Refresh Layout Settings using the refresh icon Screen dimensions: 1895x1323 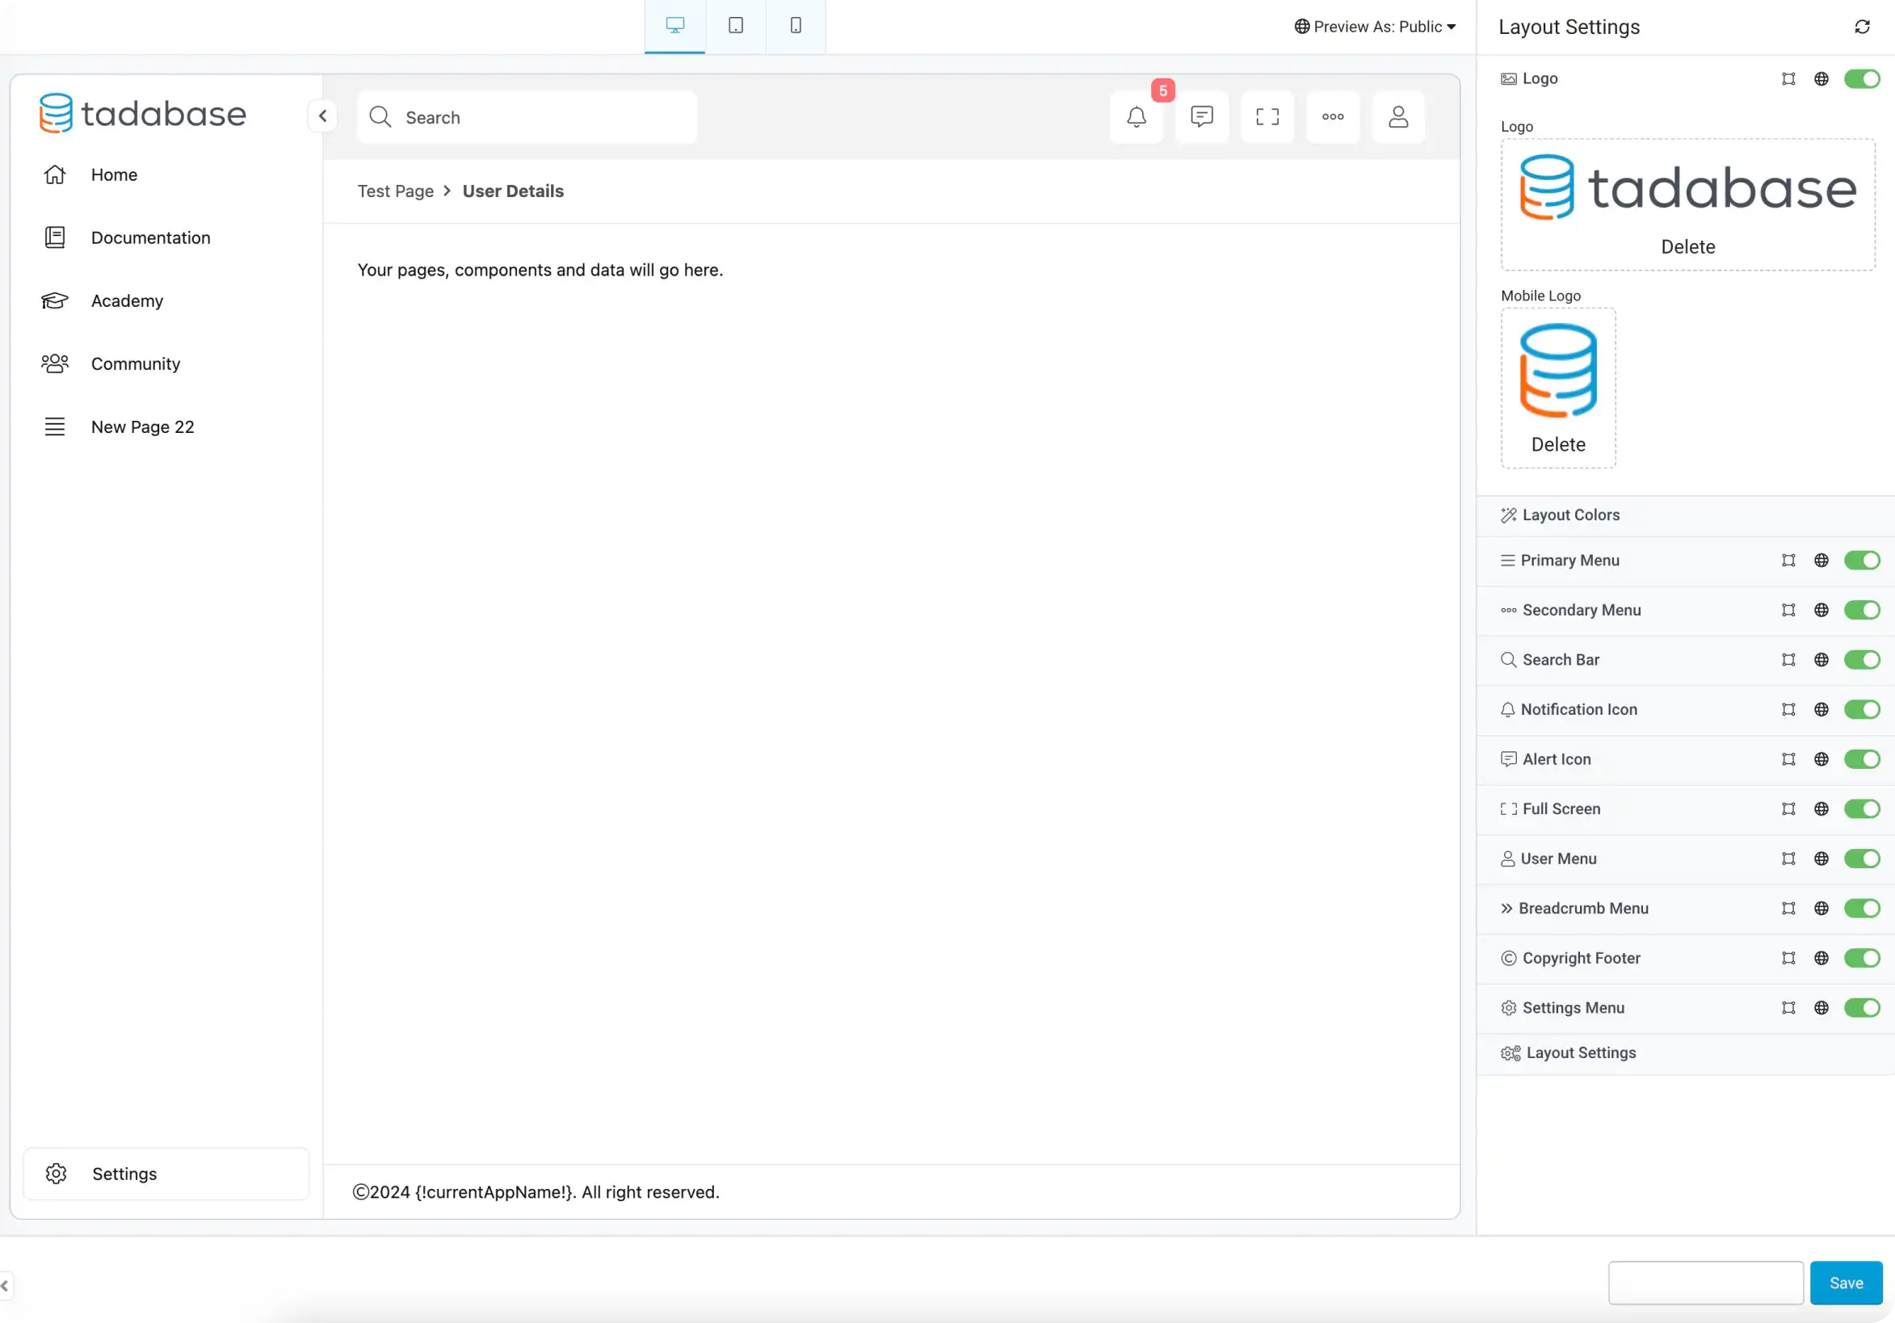point(1862,27)
